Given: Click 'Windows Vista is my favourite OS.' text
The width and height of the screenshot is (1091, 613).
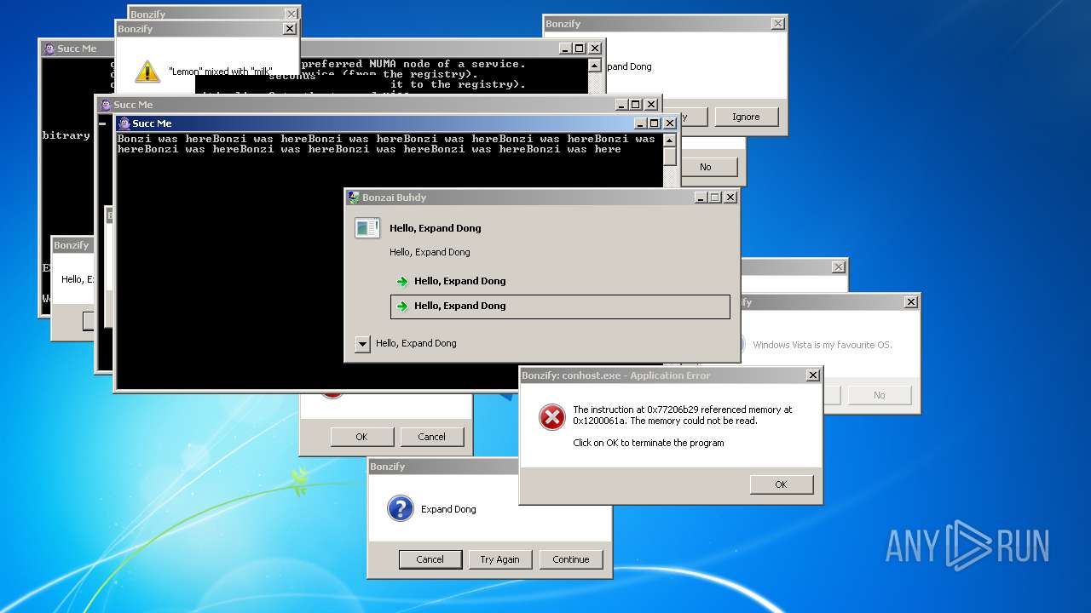Looking at the screenshot, I should (823, 345).
